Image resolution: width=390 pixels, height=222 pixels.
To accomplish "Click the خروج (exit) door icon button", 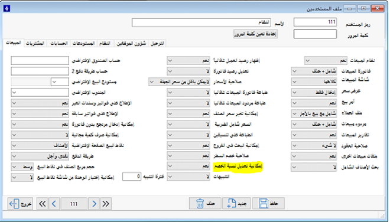I will 20,204.
